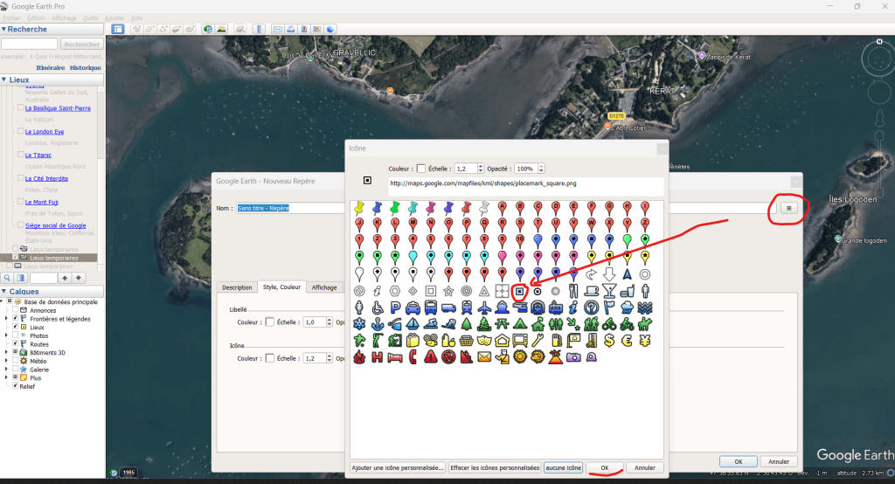
Task: Uncheck the Lieux layer checkbox
Action: click(16, 327)
